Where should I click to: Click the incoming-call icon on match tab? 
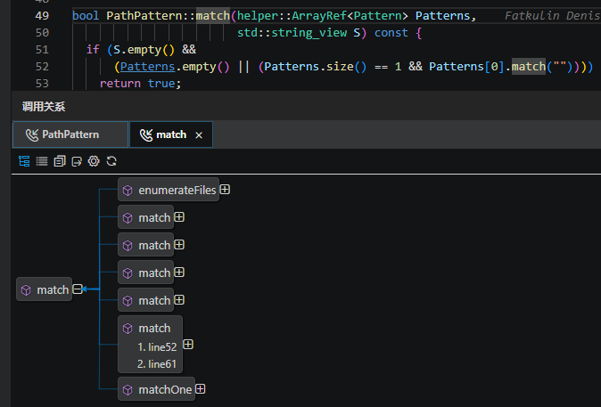(146, 134)
